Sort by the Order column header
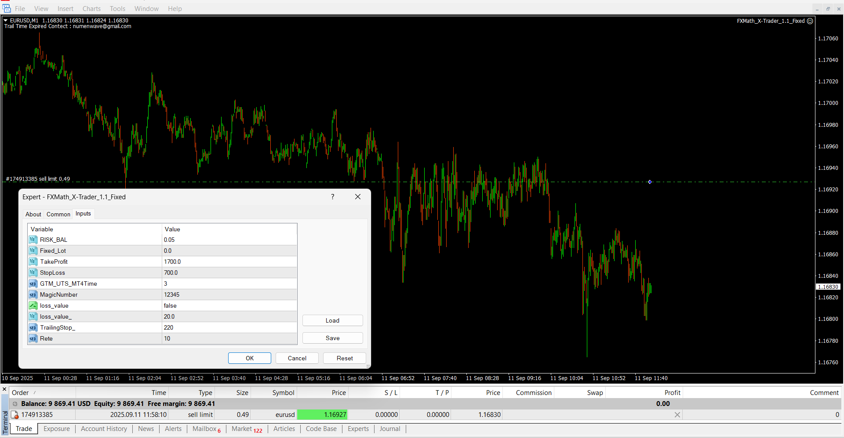Screen dimensions: 844x438 pos(20,393)
